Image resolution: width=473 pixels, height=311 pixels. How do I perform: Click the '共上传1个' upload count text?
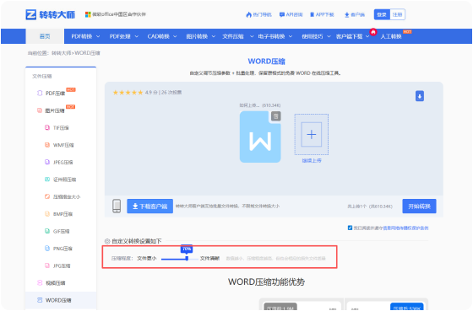pyautogui.click(x=370, y=206)
